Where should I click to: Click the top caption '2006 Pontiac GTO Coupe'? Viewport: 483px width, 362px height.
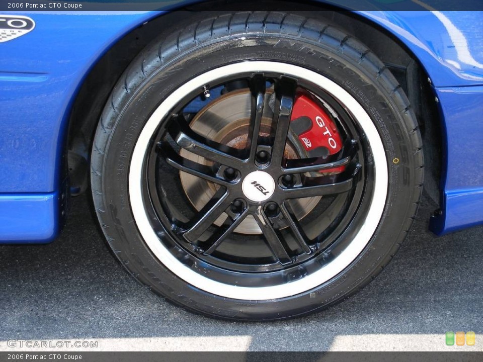tap(45, 5)
